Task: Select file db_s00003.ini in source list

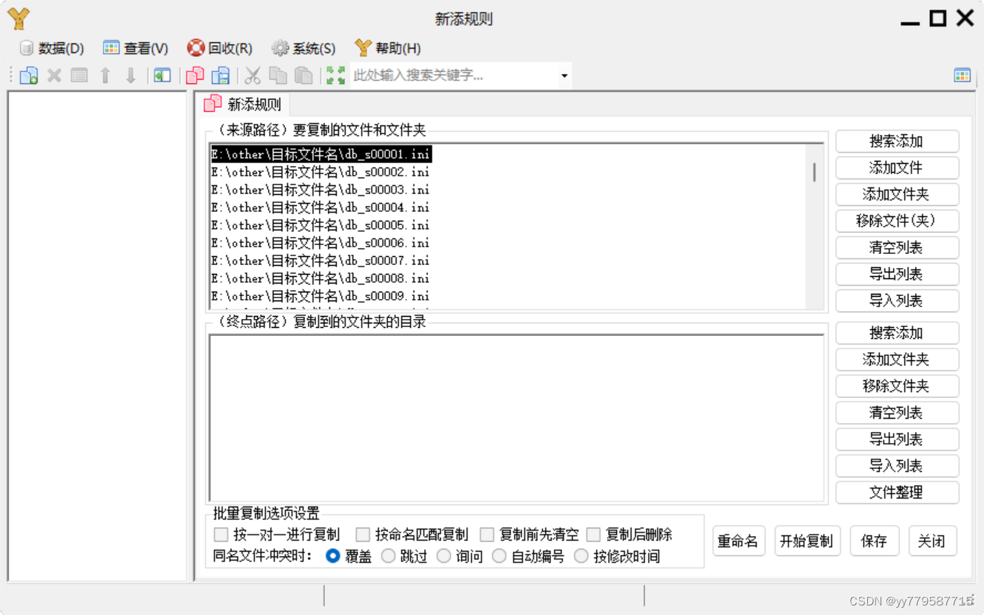Action: coord(321,190)
